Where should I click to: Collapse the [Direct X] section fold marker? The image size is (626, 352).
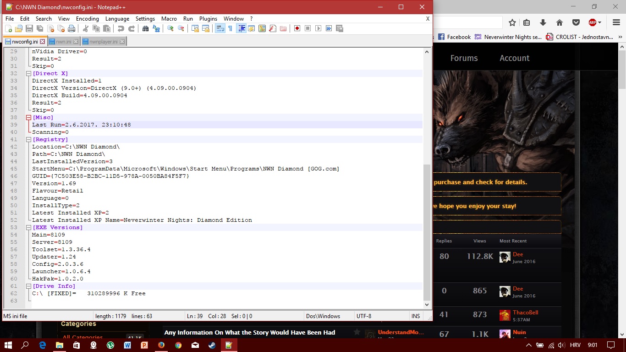pos(28,73)
